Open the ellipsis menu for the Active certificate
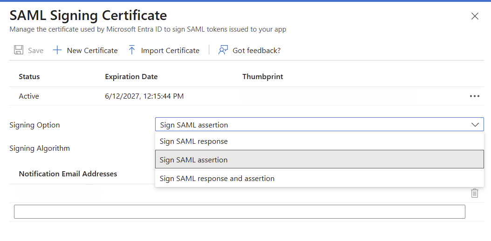Screen dimensions: 491x241 pos(474,96)
